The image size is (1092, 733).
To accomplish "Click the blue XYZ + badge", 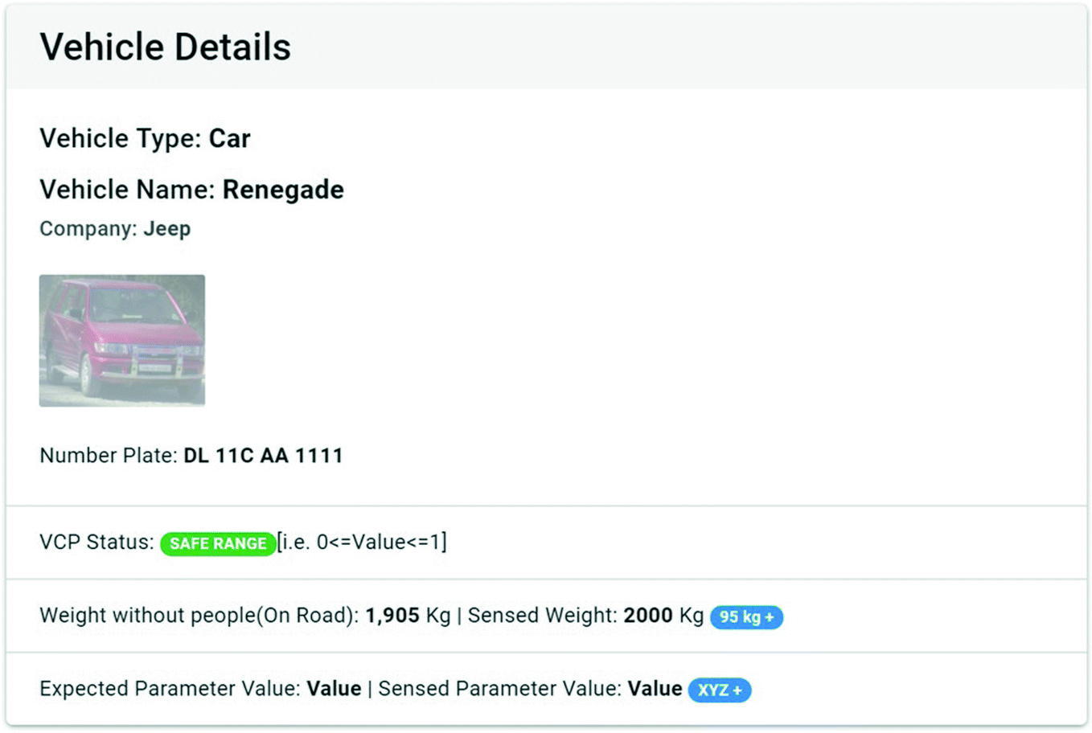I will (720, 690).
